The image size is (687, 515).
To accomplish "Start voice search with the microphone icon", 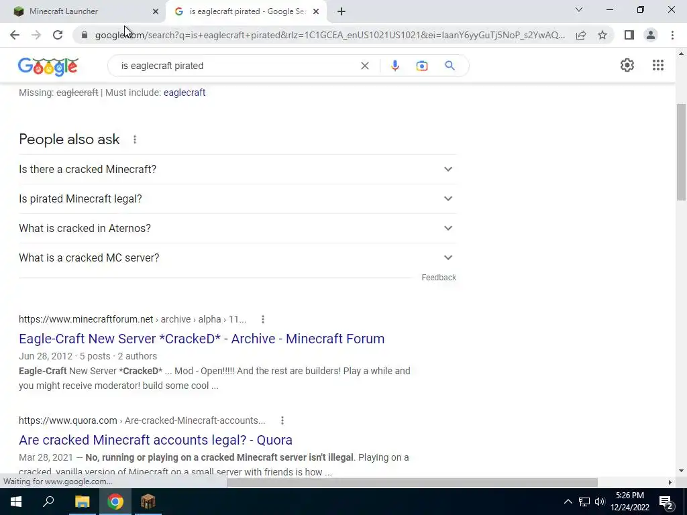I will click(394, 66).
